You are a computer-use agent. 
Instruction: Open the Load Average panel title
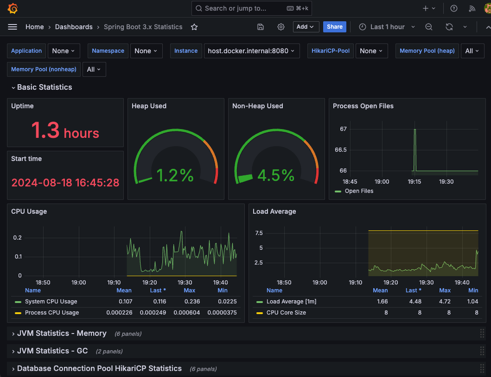pos(274,211)
